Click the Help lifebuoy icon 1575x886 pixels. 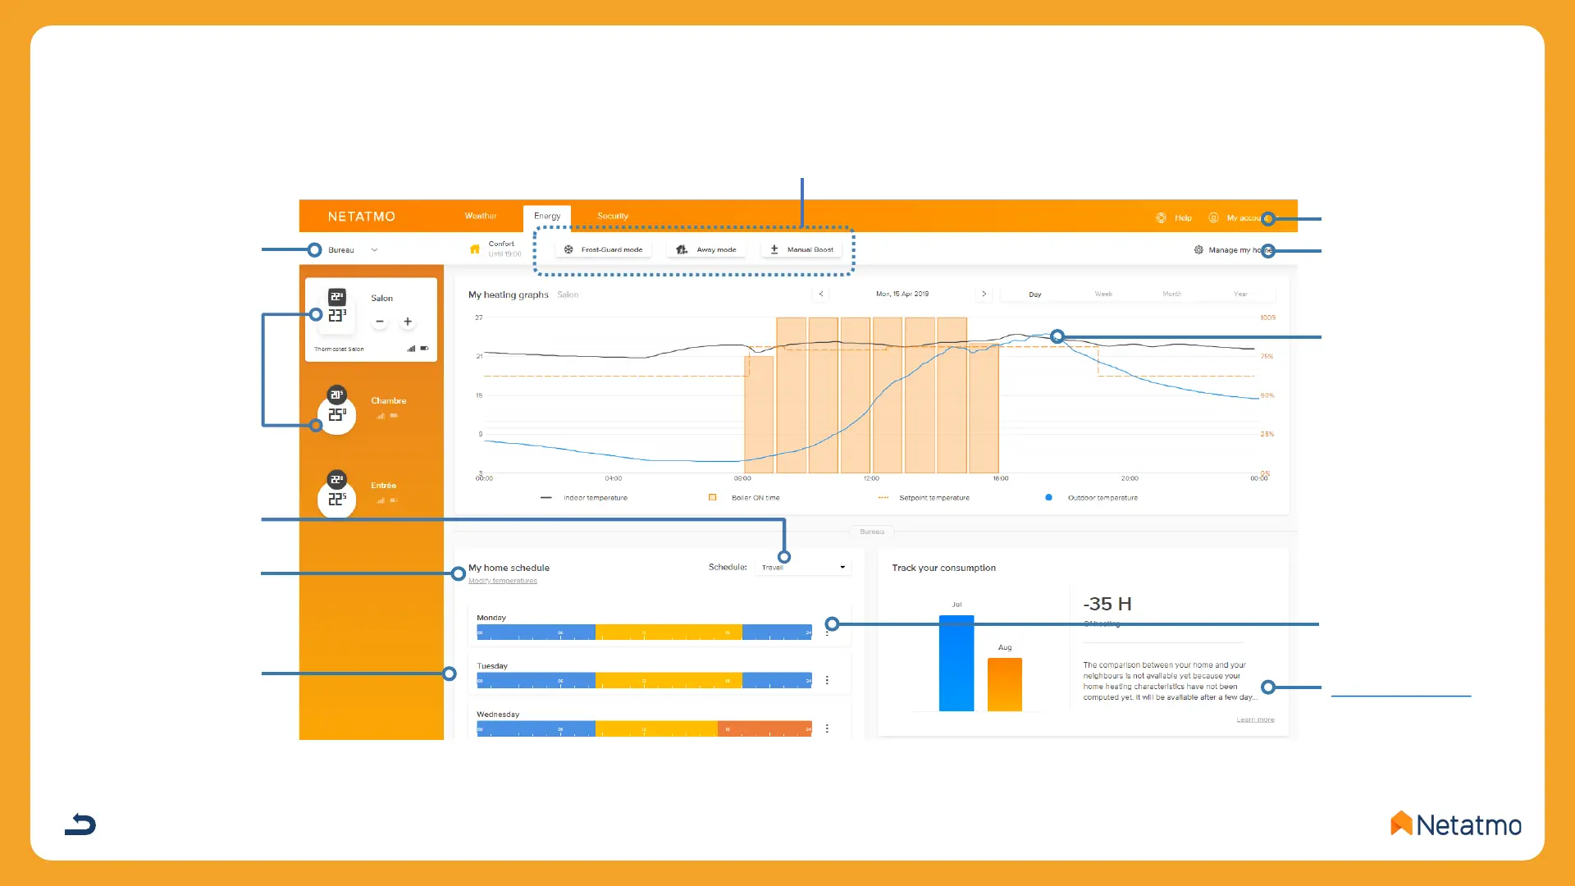pos(1161,218)
